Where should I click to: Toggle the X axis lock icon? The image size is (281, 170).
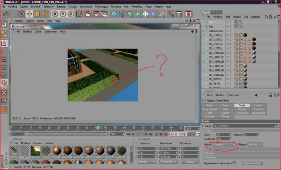pos(55,14)
